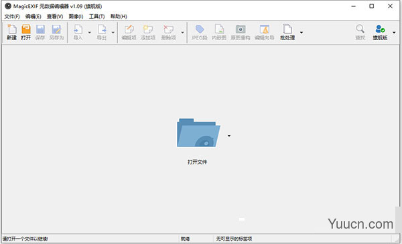Image resolution: width=402 pixels, height=244 pixels.
Task: Click the 就绪 status bar entry
Action: pos(185,239)
